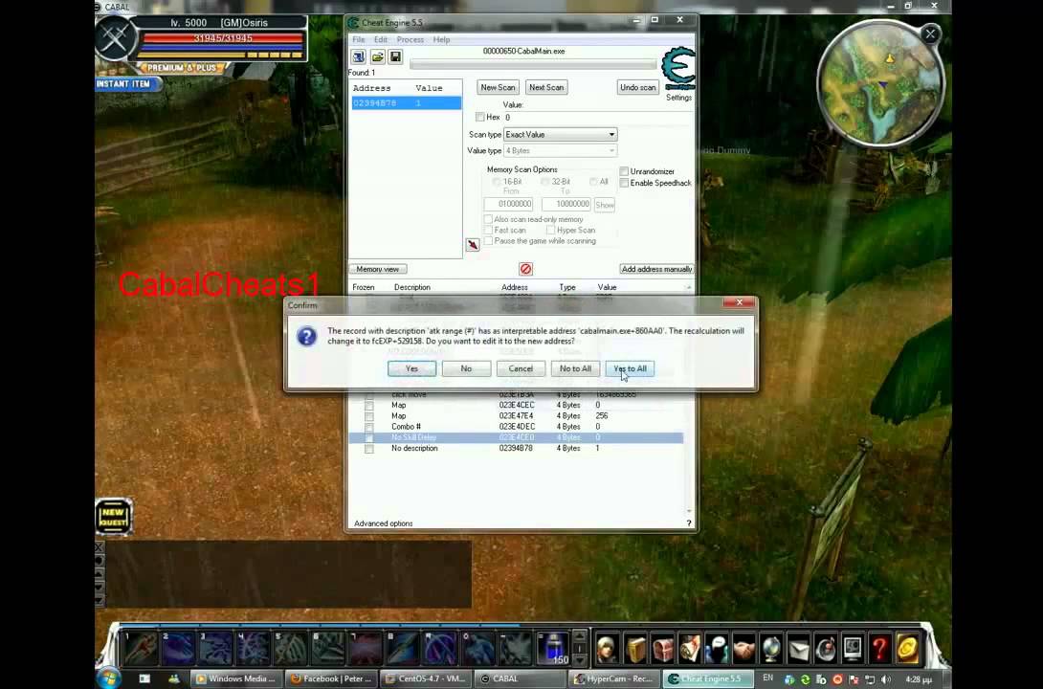The width and height of the screenshot is (1043, 689).
Task: Click Advanced options at window bottom
Action: pos(383,523)
